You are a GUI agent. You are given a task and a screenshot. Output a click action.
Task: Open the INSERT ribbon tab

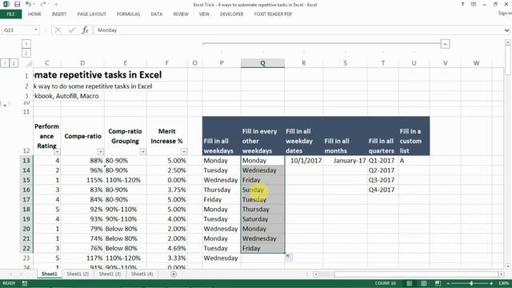59,14
